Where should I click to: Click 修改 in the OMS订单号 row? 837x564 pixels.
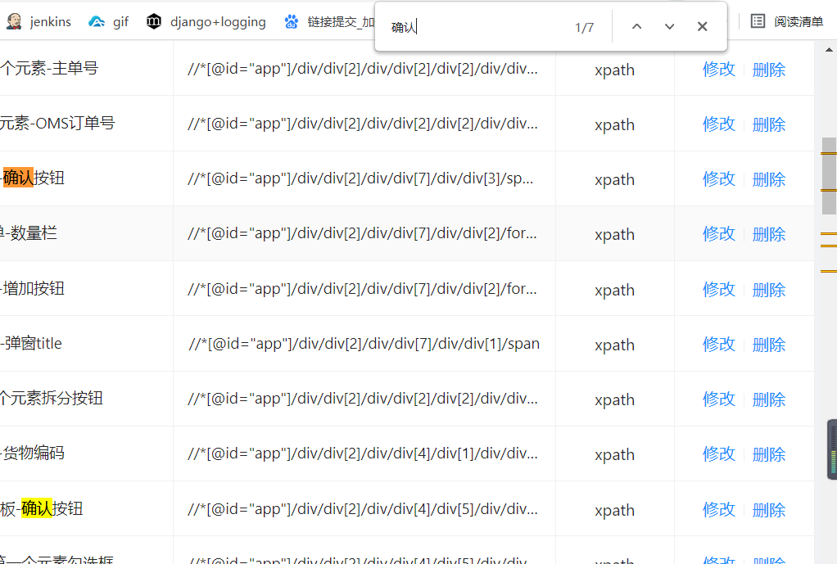tap(719, 124)
